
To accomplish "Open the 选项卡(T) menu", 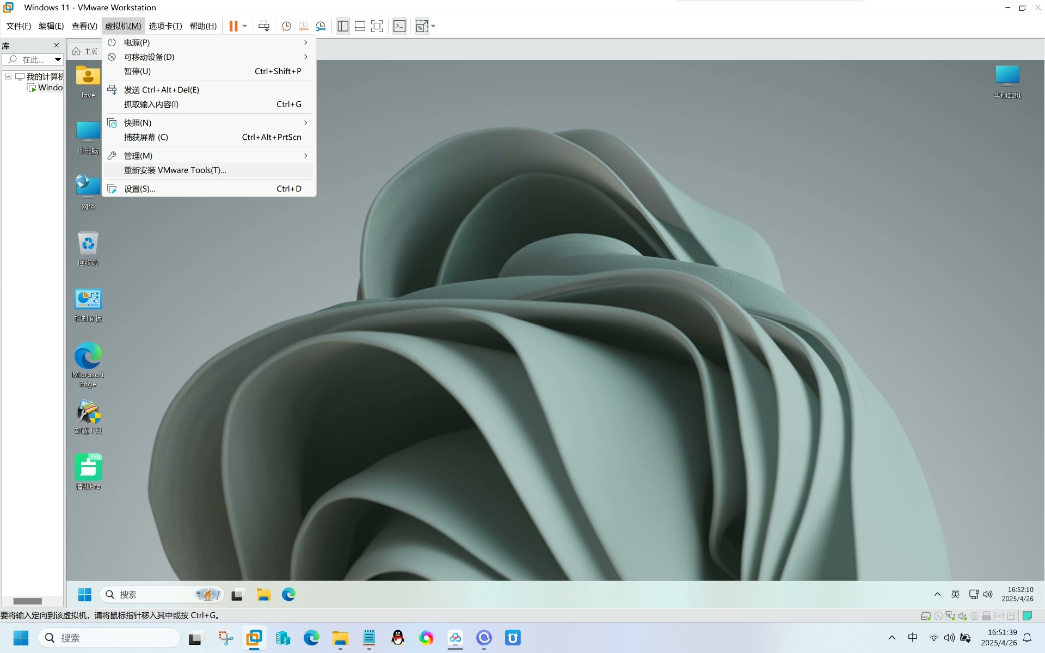I will point(165,26).
